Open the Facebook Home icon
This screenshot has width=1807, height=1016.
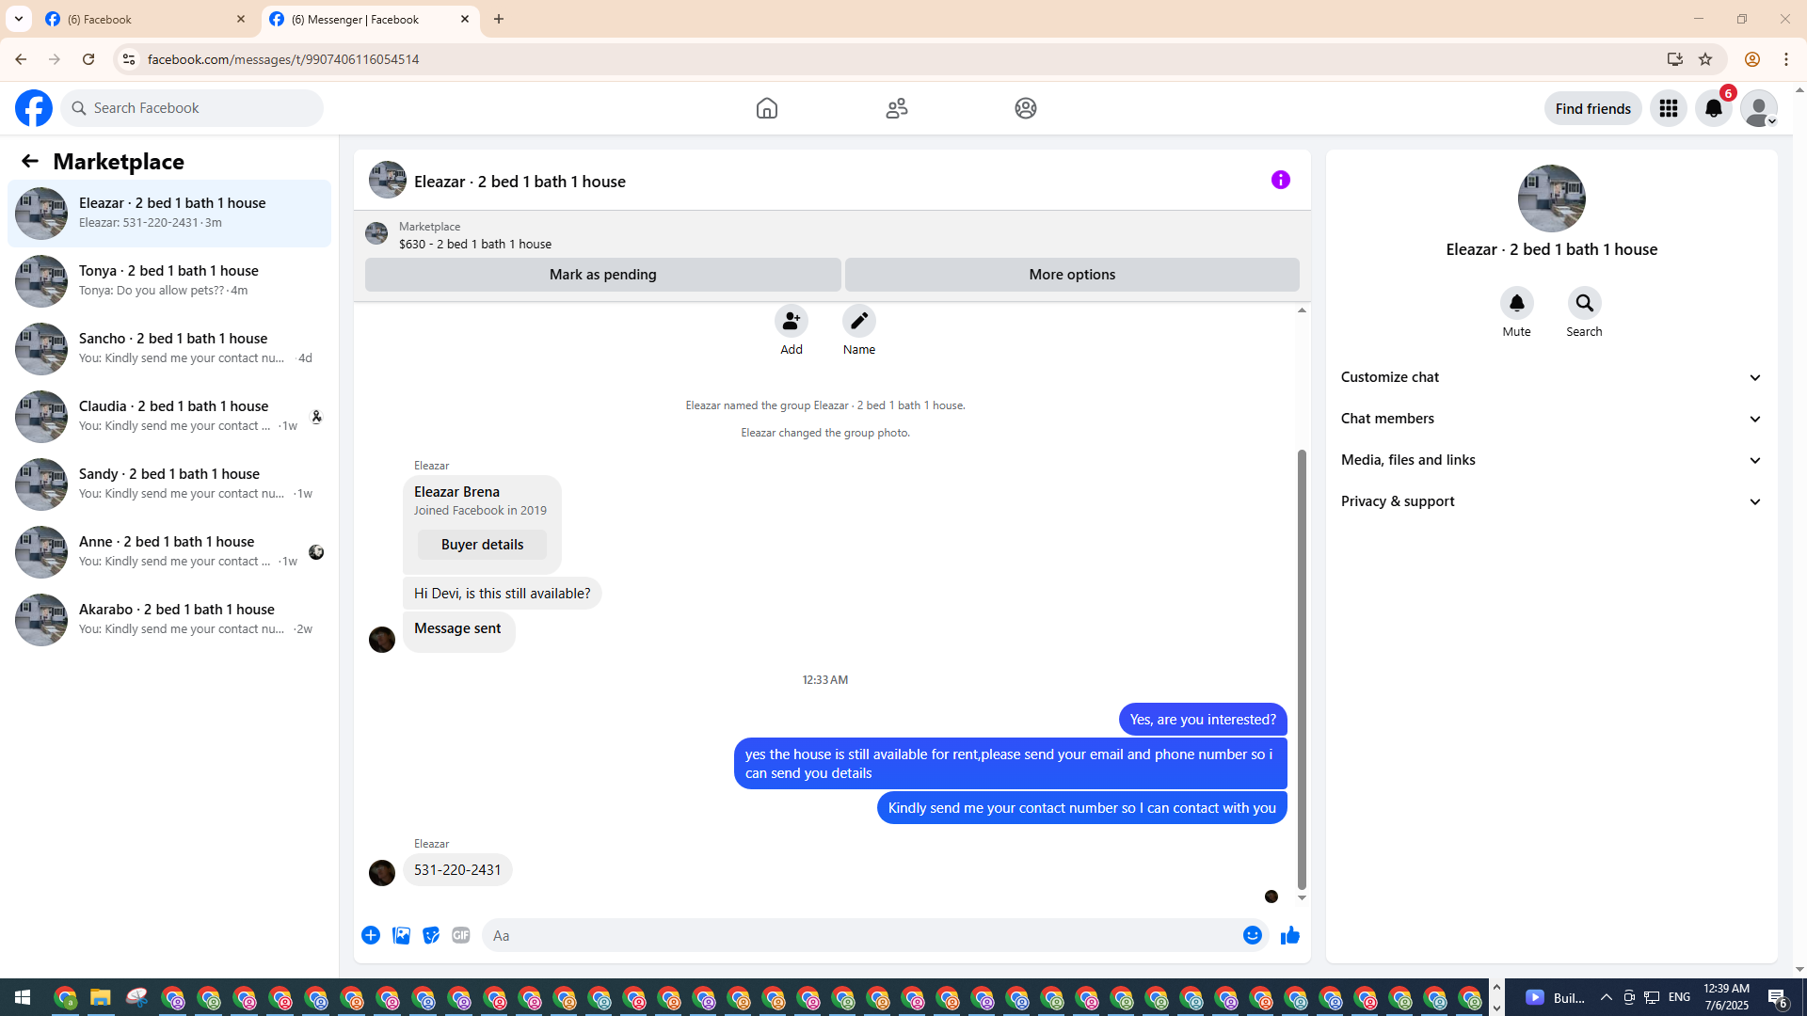coord(766,108)
